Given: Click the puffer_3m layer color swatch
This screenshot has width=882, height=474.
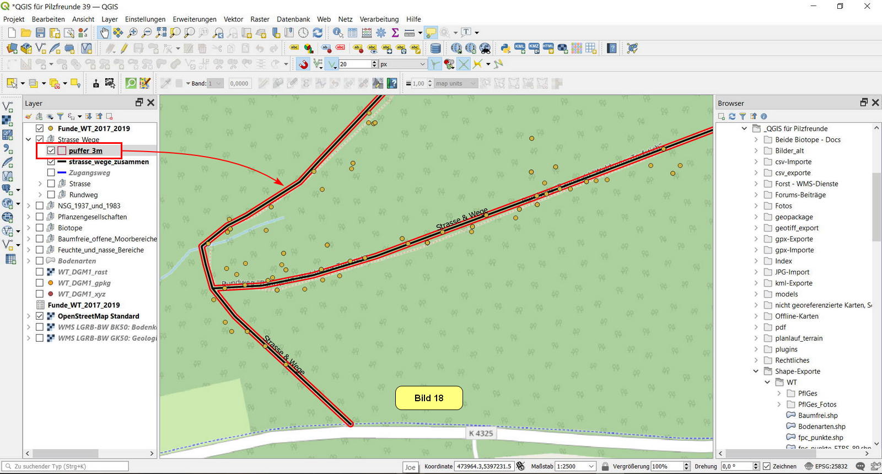Looking at the screenshot, I should [x=62, y=150].
